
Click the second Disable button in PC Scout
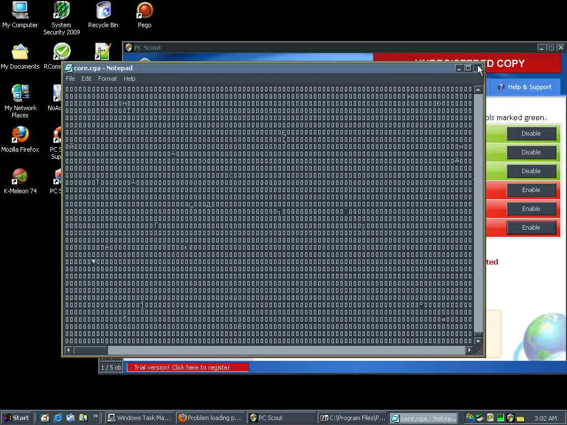531,152
